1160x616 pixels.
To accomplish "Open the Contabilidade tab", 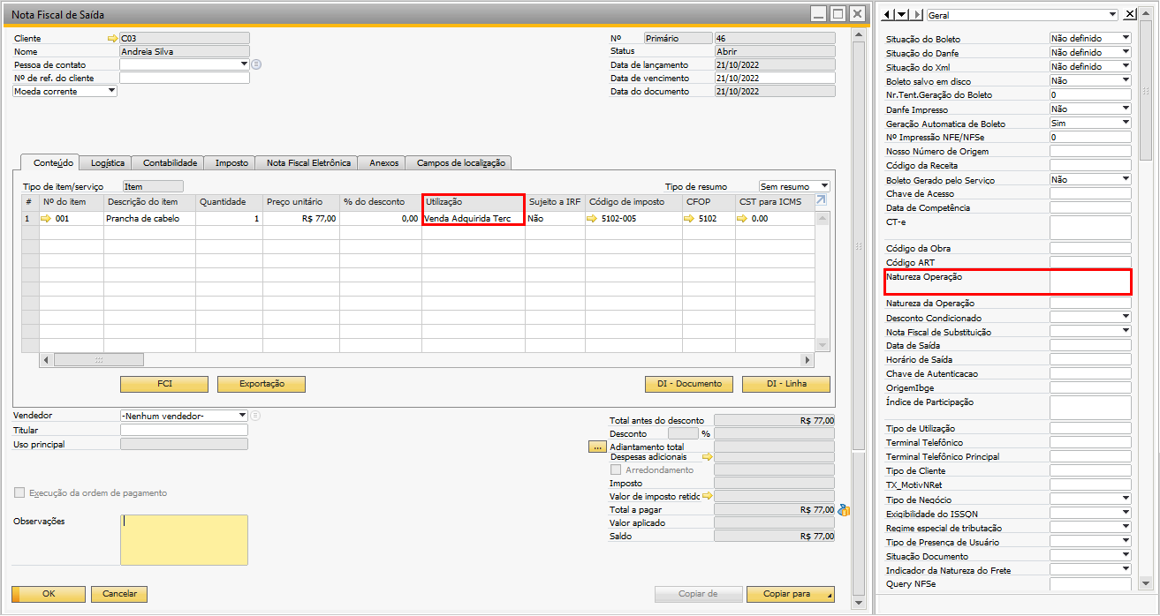I will click(170, 162).
